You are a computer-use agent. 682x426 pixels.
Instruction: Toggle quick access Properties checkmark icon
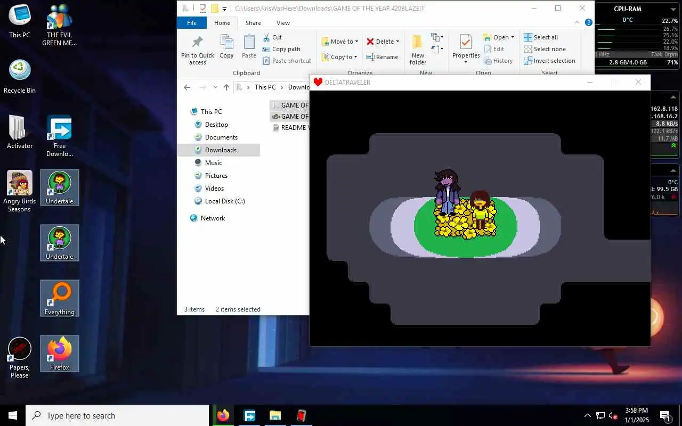pos(203,8)
